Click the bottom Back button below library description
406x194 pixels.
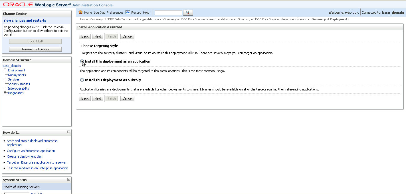point(85,98)
